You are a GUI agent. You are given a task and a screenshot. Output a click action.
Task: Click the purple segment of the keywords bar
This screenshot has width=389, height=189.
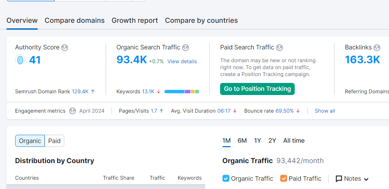188,92
